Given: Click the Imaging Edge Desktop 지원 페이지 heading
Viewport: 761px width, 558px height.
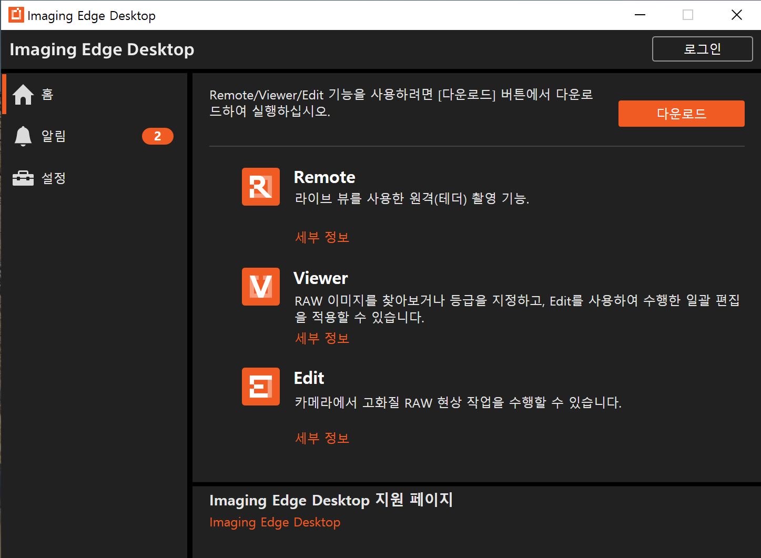Looking at the screenshot, I should 331,500.
